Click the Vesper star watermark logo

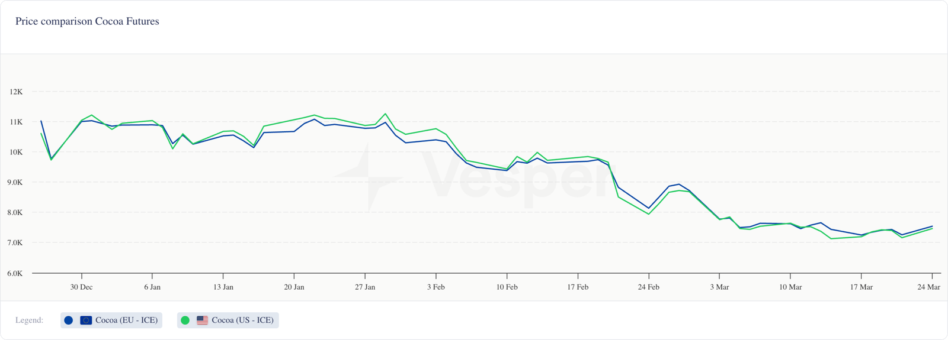click(364, 176)
